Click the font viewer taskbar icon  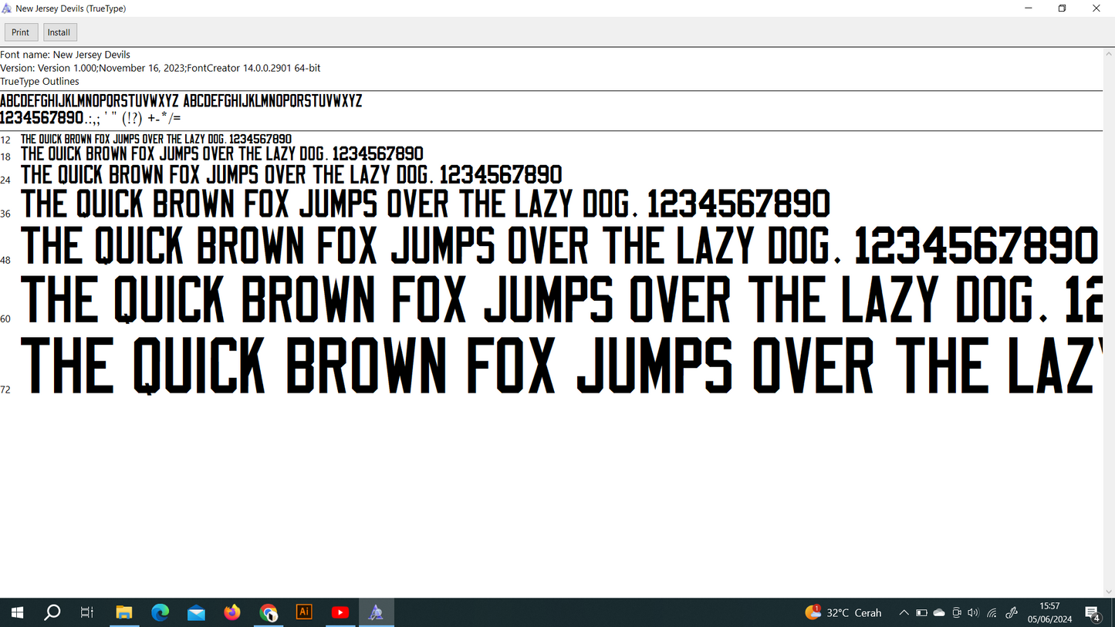click(x=376, y=612)
